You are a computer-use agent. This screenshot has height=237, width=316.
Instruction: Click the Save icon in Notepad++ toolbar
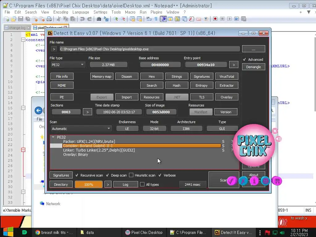tap(21, 19)
